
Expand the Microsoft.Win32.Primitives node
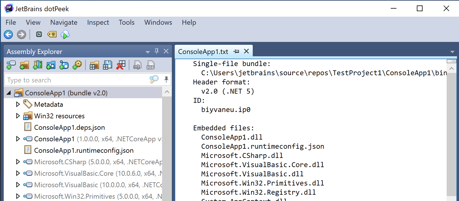point(18,196)
